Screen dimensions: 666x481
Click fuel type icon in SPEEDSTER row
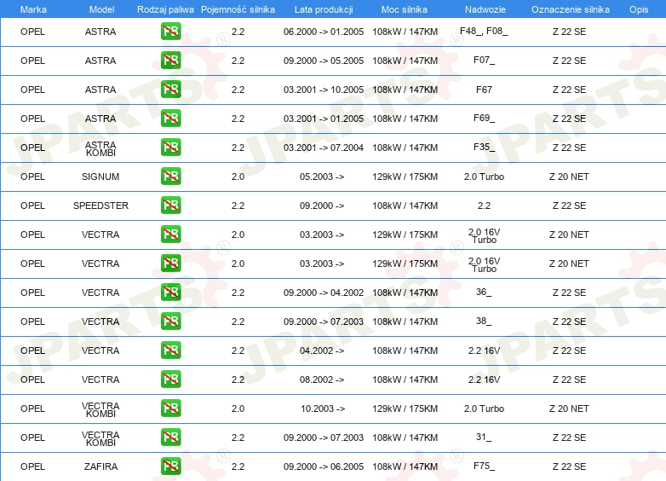(170, 205)
